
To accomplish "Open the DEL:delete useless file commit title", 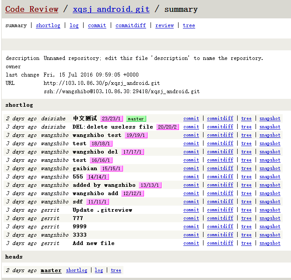I will 112,127.
